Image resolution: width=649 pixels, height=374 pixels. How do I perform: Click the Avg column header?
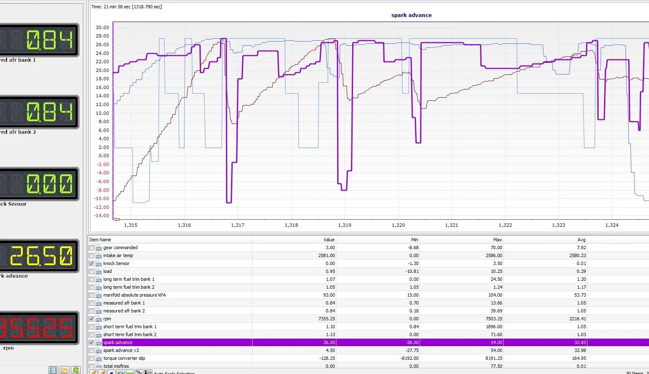pyautogui.click(x=581, y=240)
